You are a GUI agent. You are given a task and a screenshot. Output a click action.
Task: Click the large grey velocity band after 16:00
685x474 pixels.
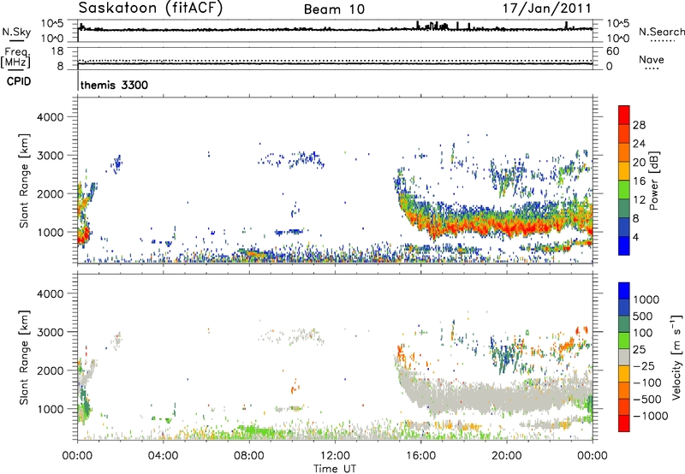tap(503, 397)
